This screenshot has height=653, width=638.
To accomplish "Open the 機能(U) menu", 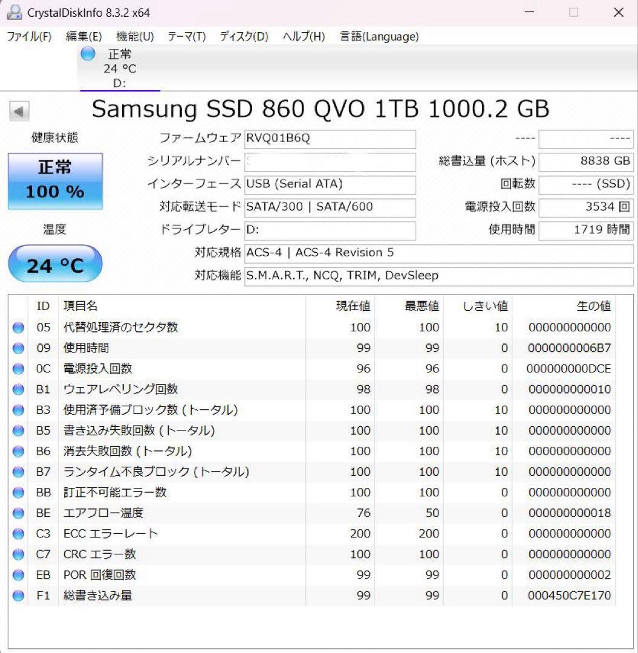I will (134, 36).
